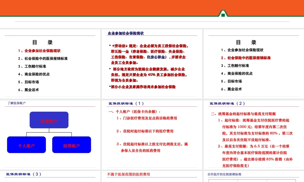This screenshot has height=182, width=304.
Task: Select the paragraph 2、最高支付限额：为6.5万元
Action: [255, 156]
